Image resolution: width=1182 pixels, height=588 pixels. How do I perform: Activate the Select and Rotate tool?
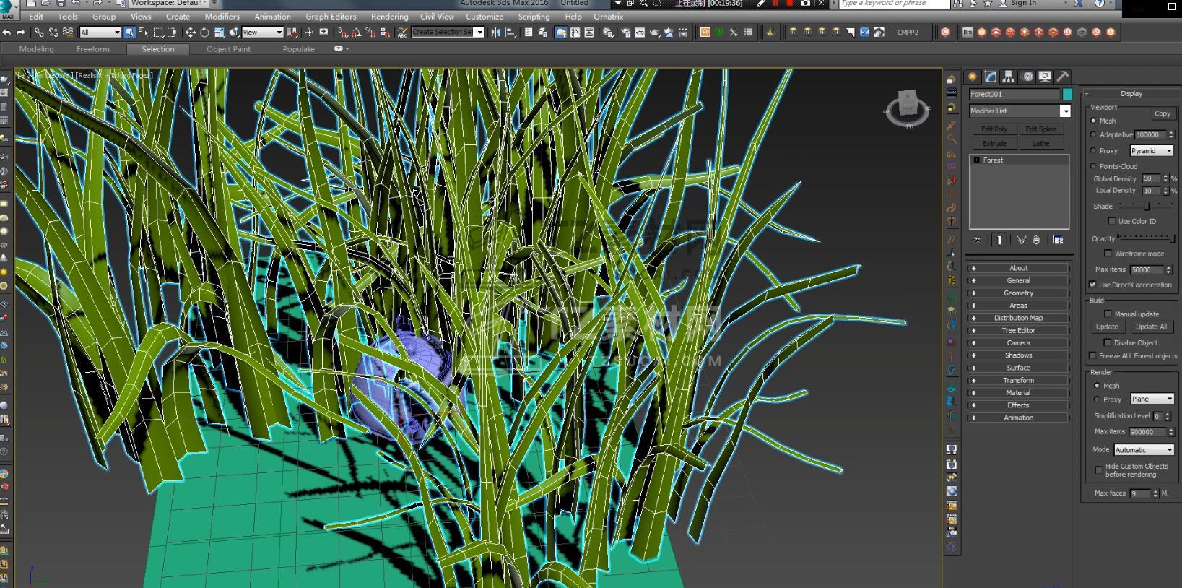tap(204, 33)
